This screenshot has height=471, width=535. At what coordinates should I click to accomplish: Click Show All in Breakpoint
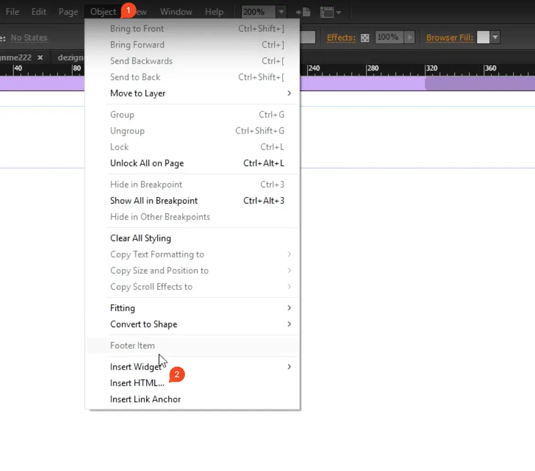(153, 201)
